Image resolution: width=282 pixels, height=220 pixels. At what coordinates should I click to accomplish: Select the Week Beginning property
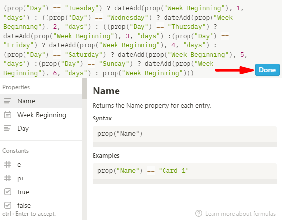click(41, 115)
